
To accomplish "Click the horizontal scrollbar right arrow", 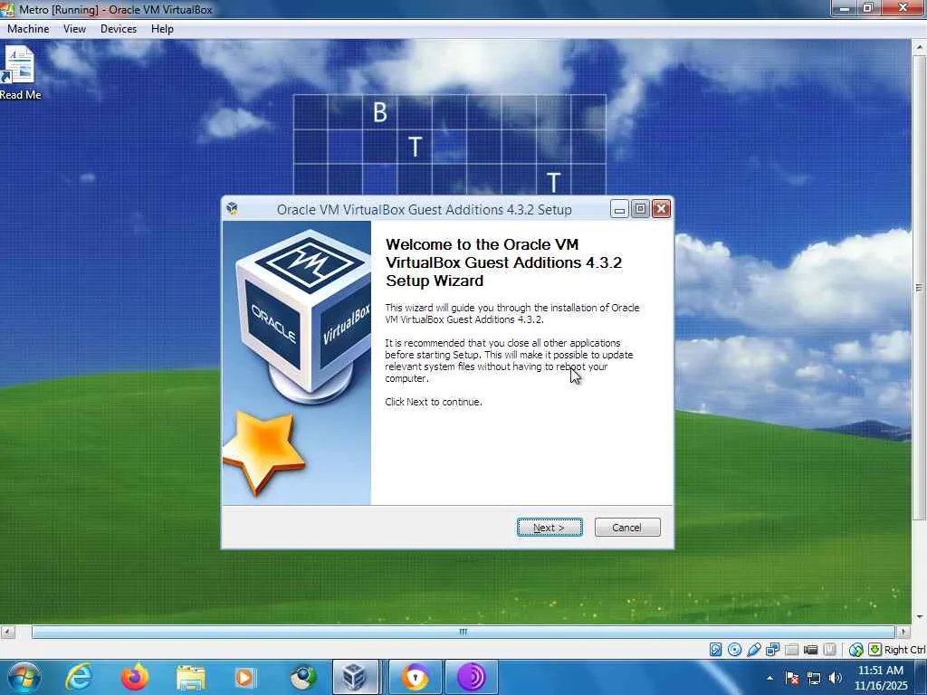I will click(903, 632).
